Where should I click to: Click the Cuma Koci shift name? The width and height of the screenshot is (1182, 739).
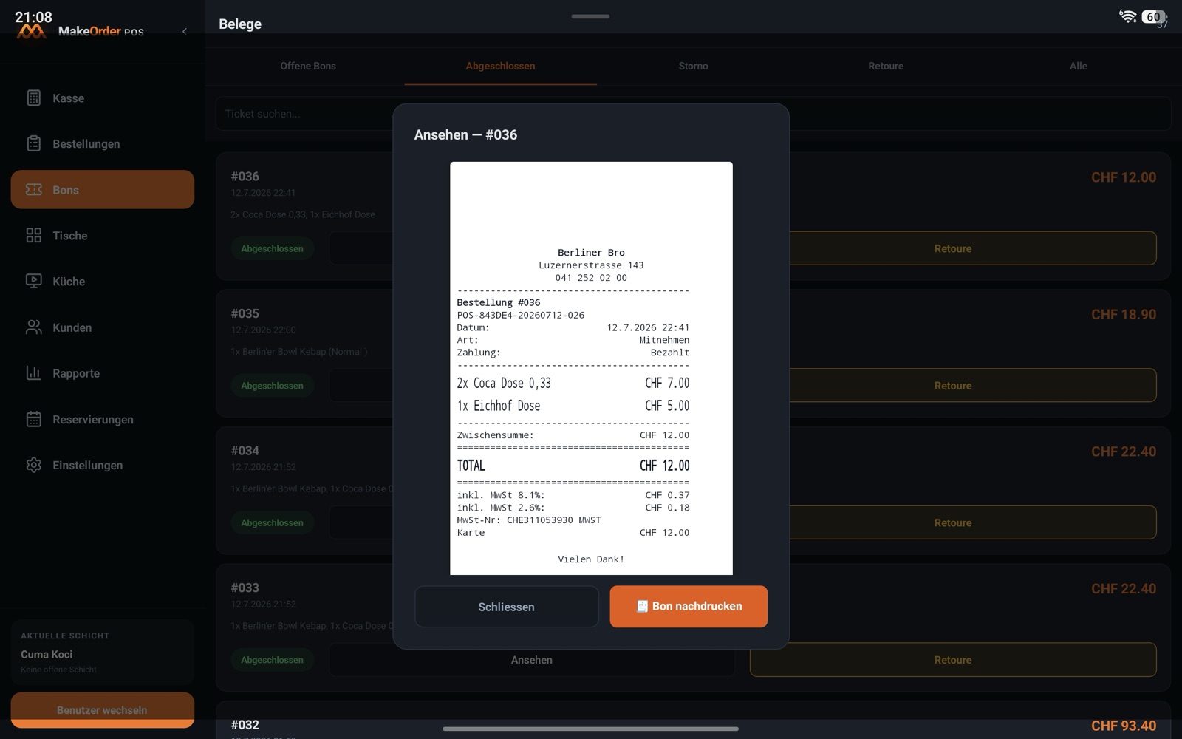(47, 654)
